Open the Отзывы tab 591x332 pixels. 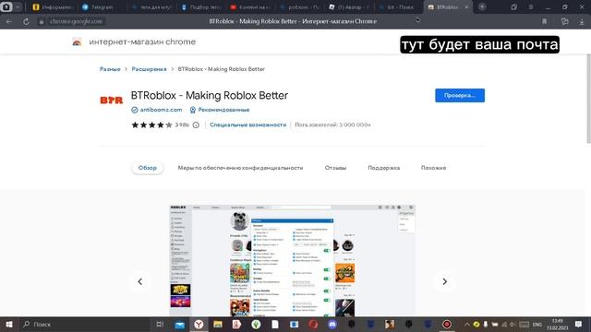pyautogui.click(x=335, y=168)
